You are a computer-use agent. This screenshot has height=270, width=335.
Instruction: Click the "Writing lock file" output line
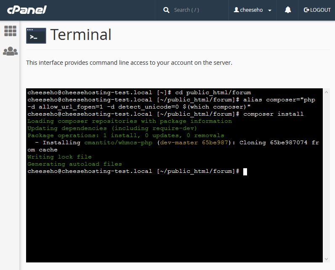[59, 157]
